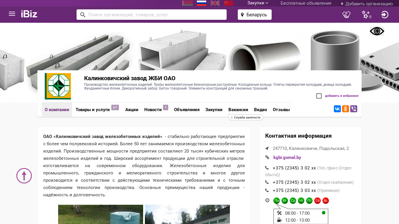Viewport: 399px width, 224px height.
Task: Click the scroll-to-top arrow button
Action: [24, 176]
